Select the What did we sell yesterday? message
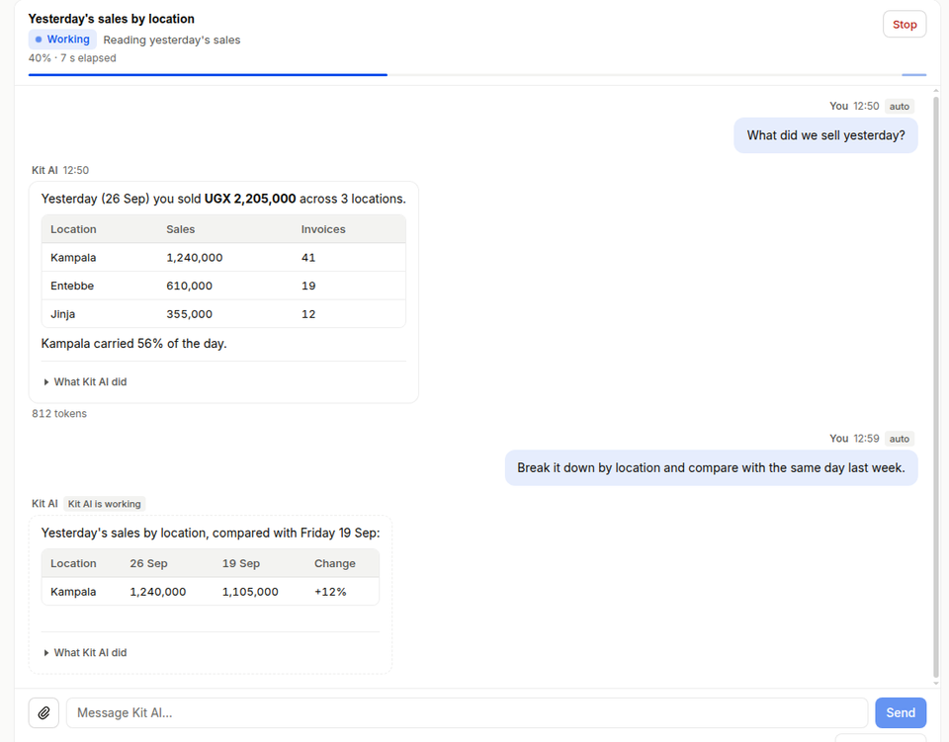 click(x=825, y=135)
